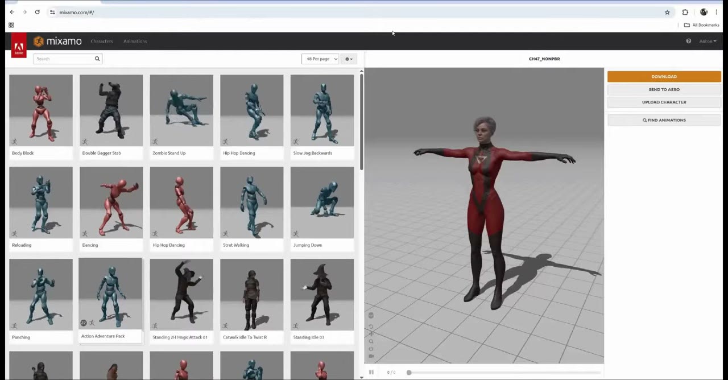Click the browser forward arrow

(x=24, y=12)
